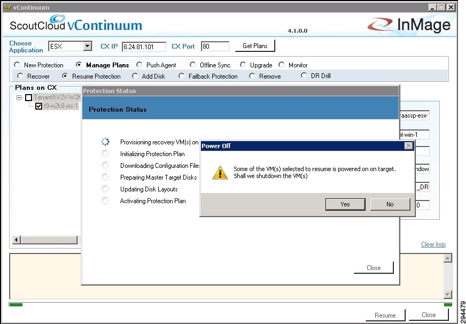Collapse the Tenant9-V2V plan tree node

19,97
